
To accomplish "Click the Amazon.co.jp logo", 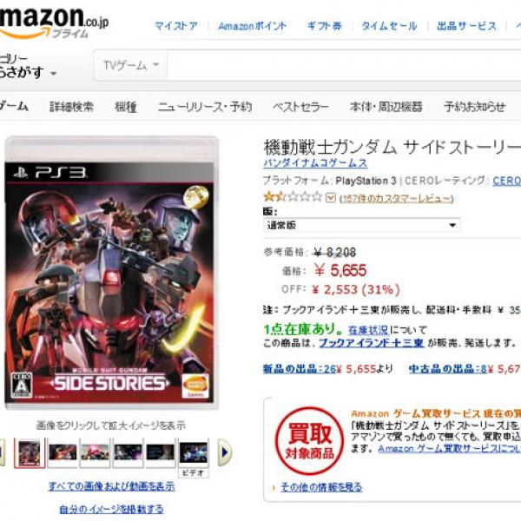I will pos(54,22).
